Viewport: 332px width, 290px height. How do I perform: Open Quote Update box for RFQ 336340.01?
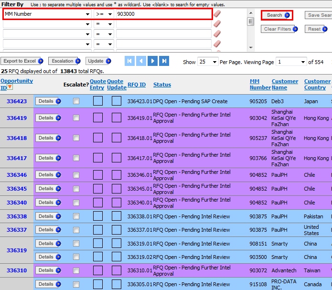117,203
